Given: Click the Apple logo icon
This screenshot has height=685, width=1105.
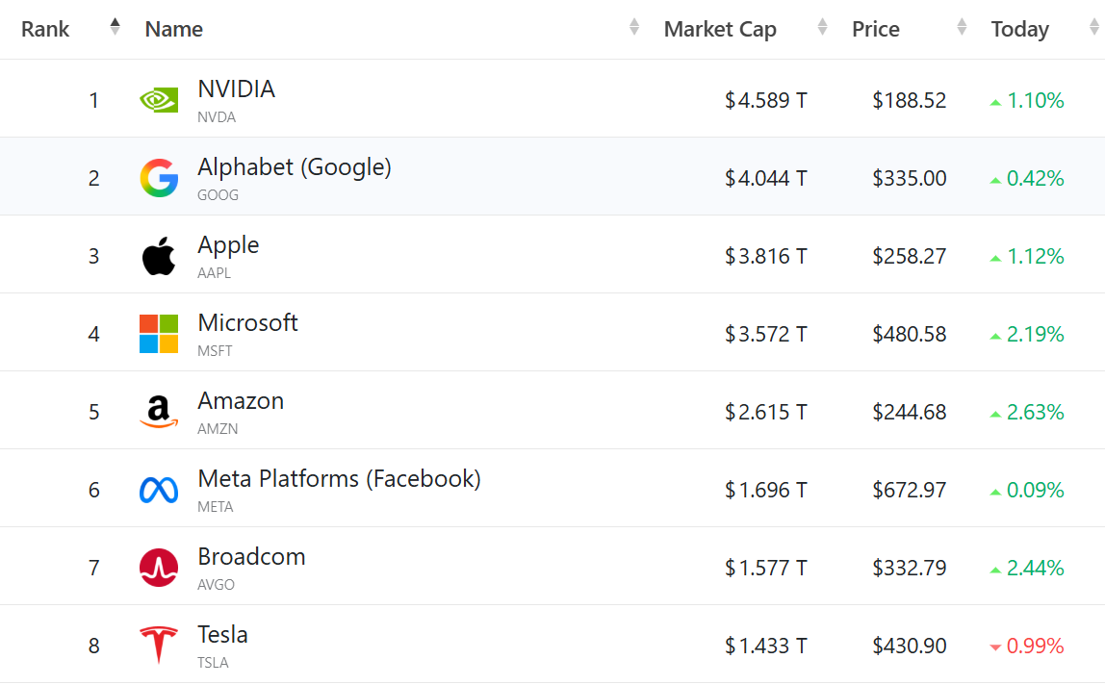Looking at the screenshot, I should (159, 256).
